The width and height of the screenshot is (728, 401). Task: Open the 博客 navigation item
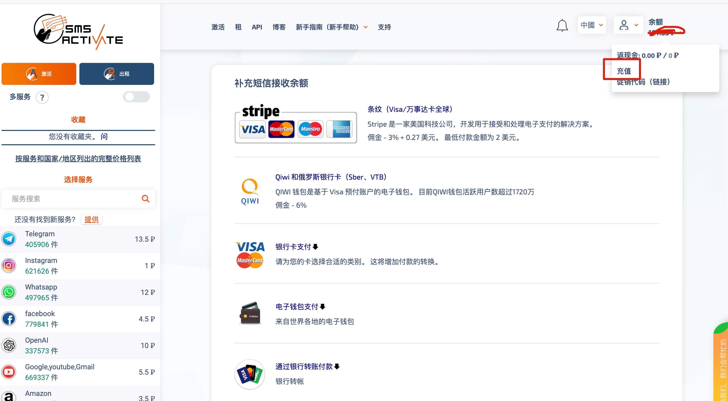click(279, 27)
